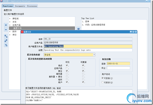This screenshot has height=105, width=153.
Task: Maximize the 配置文件 form window
Action: (133, 32)
